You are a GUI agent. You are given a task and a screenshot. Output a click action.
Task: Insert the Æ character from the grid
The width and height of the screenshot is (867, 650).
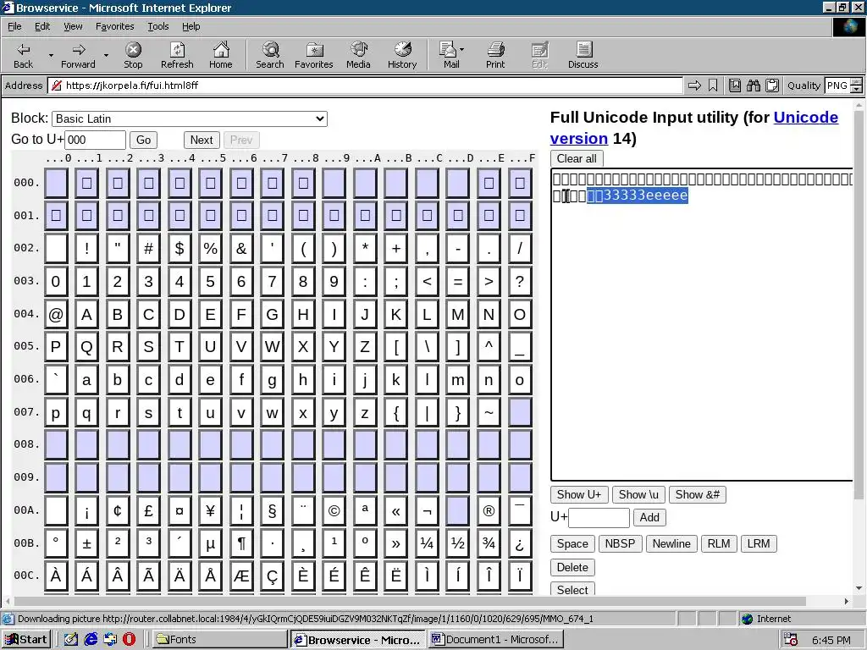point(241,576)
